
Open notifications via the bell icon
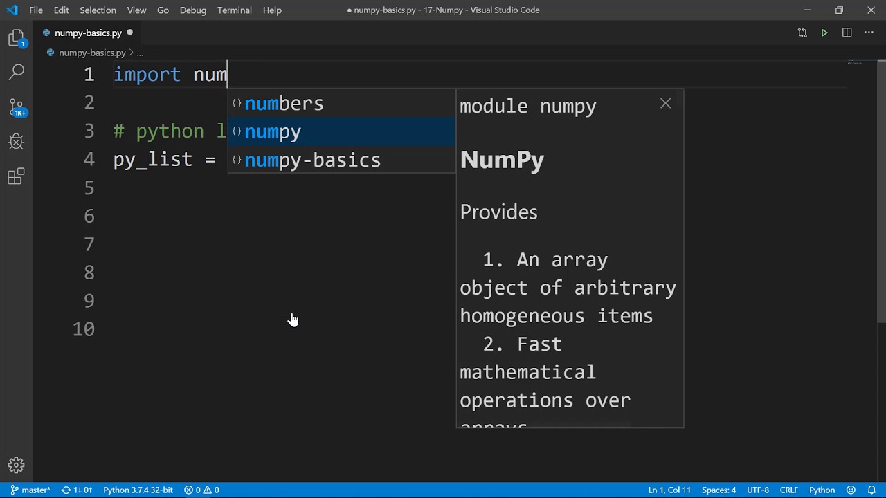871,490
